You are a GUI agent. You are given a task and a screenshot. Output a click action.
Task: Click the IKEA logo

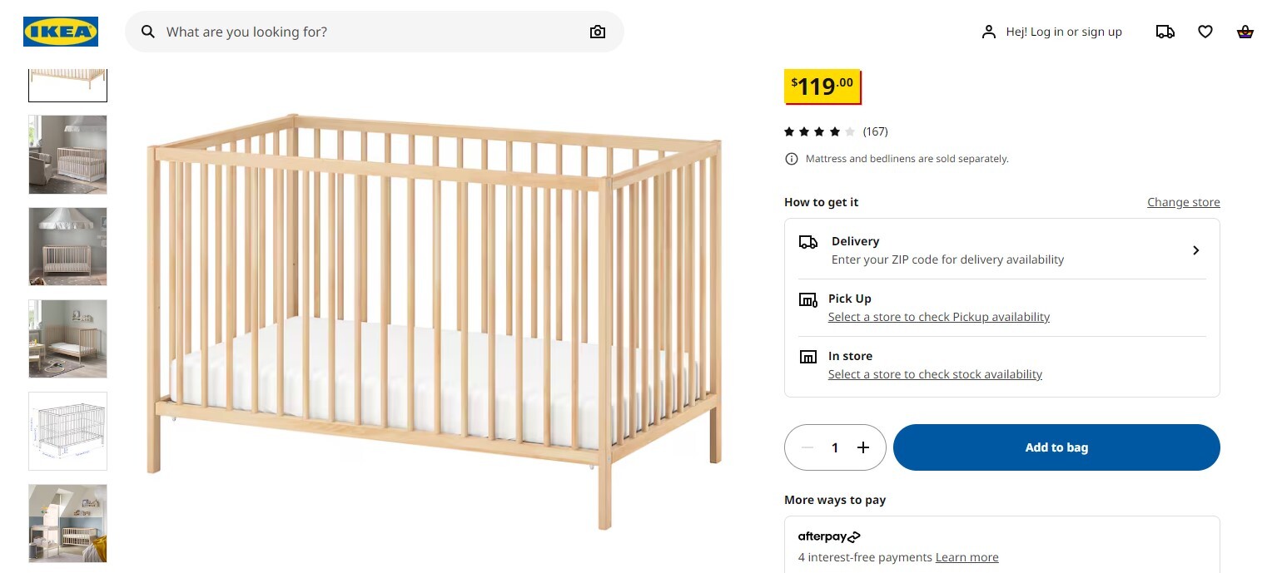pos(61,32)
